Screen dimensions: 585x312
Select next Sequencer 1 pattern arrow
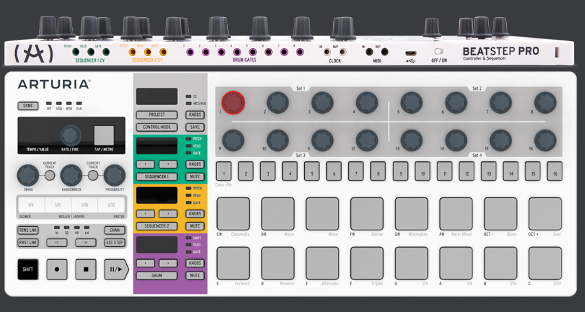168,165
